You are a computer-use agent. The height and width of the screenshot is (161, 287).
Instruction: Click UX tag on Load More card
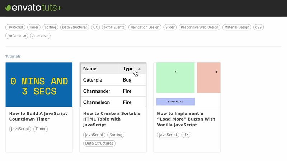(186, 135)
